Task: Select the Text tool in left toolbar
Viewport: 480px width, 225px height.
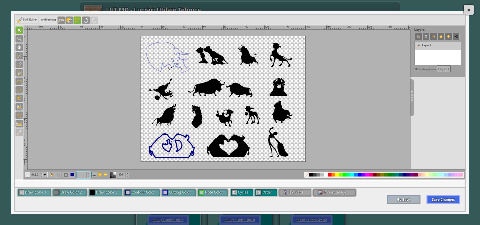Action: pyautogui.click(x=19, y=98)
